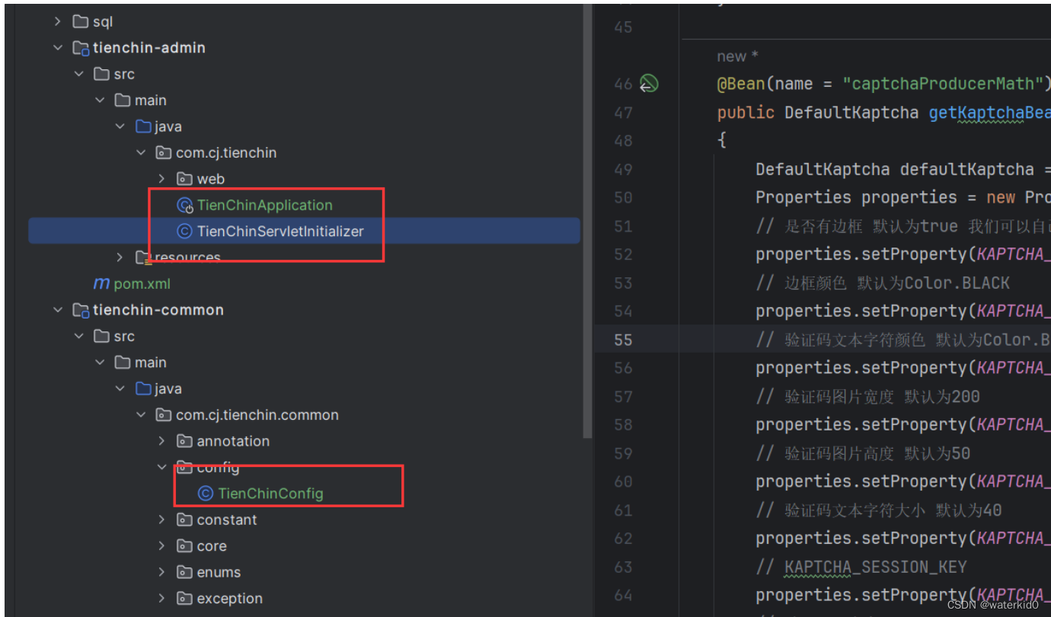Viewport: 1051px width, 617px height.
Task: Click the TienChinServletInitializer class icon
Action: [184, 231]
